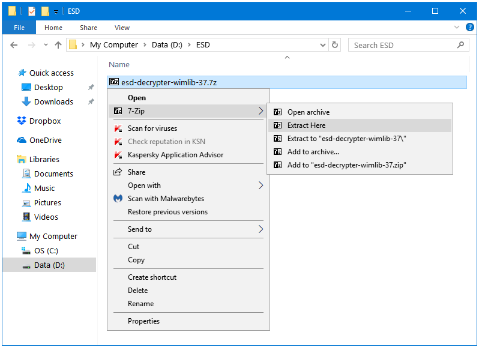Expand the ribbon with the chevron
Screen dimensions: 479x347
coord(457,27)
